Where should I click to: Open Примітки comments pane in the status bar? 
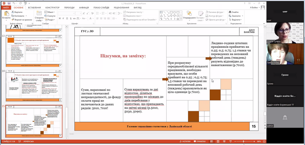coord(199,142)
